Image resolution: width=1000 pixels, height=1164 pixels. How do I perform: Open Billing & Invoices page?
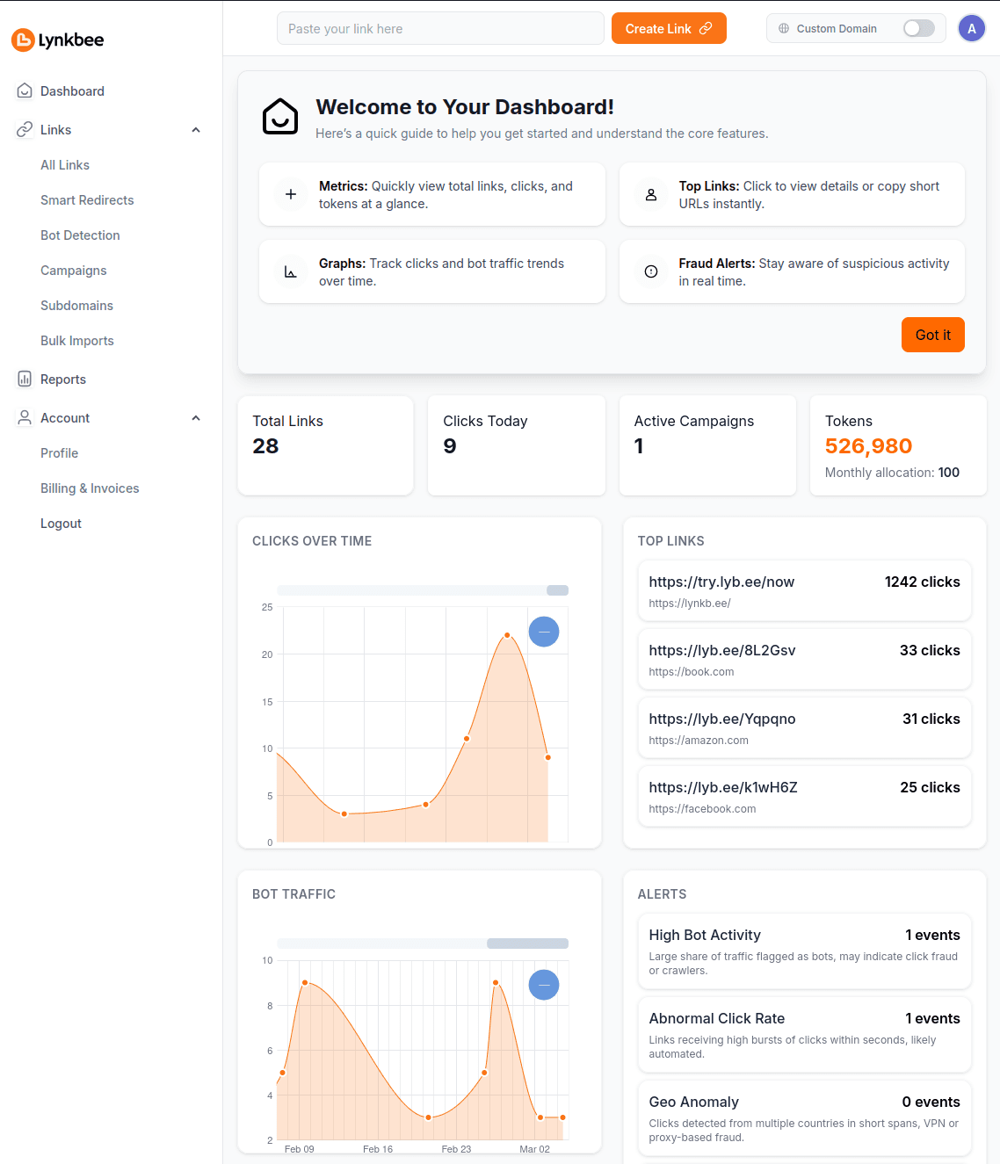pos(90,488)
